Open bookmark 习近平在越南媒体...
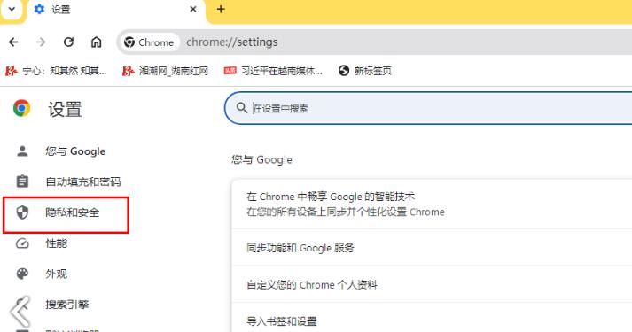This screenshot has height=332, width=632. tap(273, 71)
